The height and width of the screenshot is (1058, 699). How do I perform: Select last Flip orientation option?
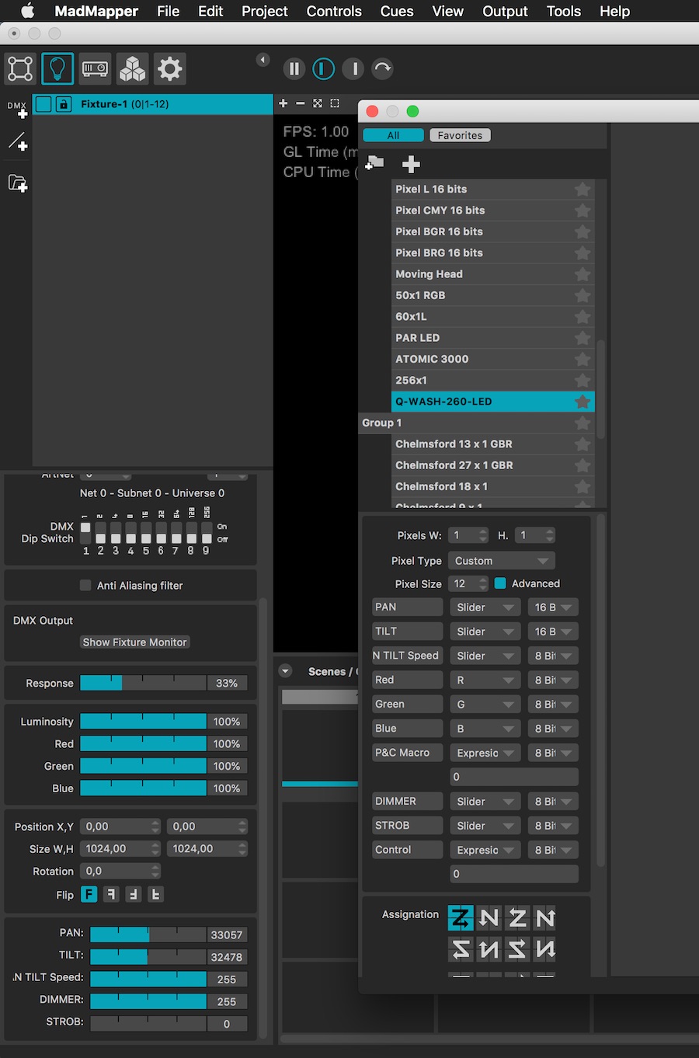click(x=155, y=894)
